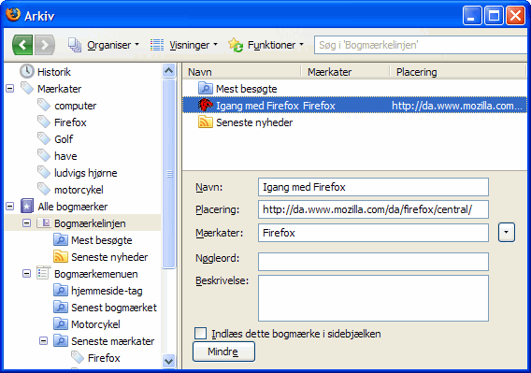The image size is (531, 373).
Task: Collapse the Mærkater tree node
Action: [10, 89]
